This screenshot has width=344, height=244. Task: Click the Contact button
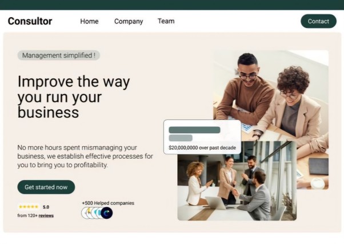click(318, 21)
